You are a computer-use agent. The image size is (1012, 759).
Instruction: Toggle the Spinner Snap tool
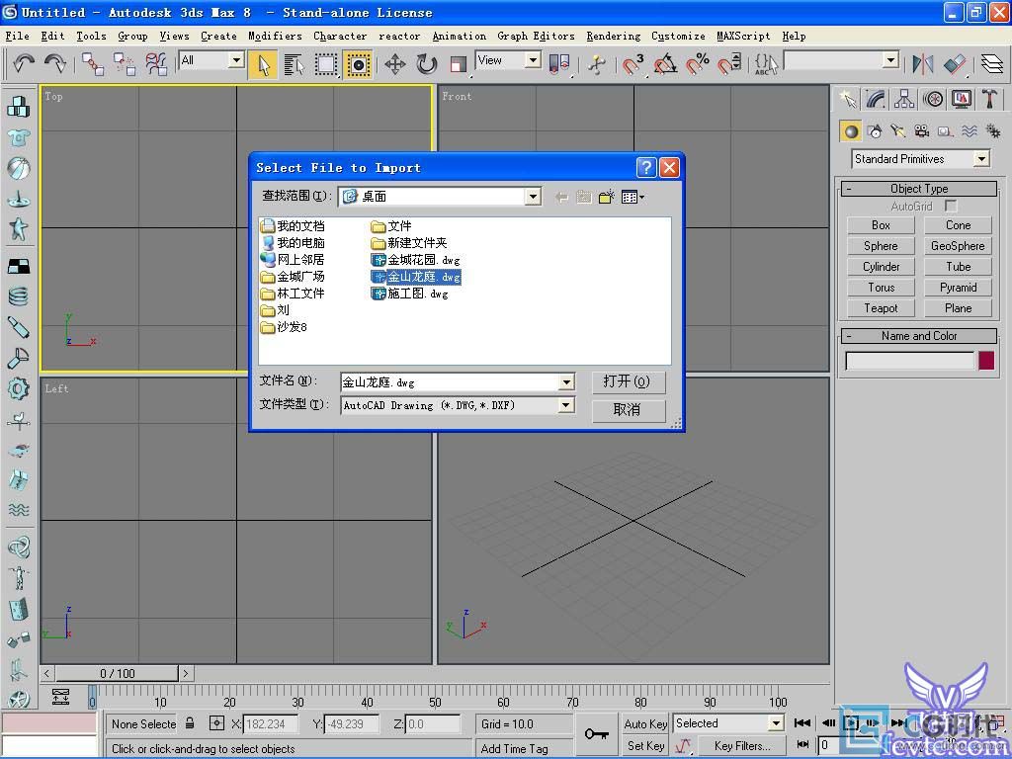[730, 64]
